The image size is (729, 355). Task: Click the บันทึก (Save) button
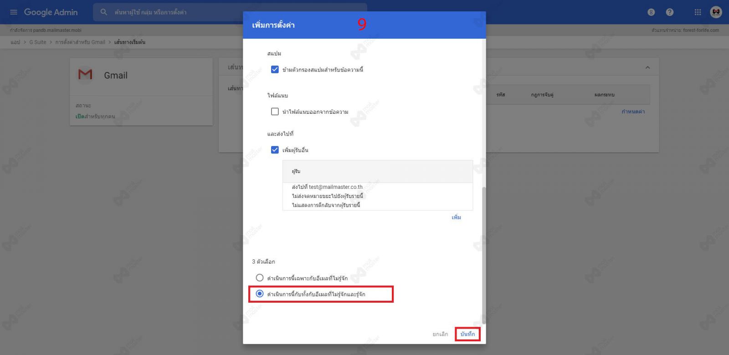pyautogui.click(x=467, y=334)
